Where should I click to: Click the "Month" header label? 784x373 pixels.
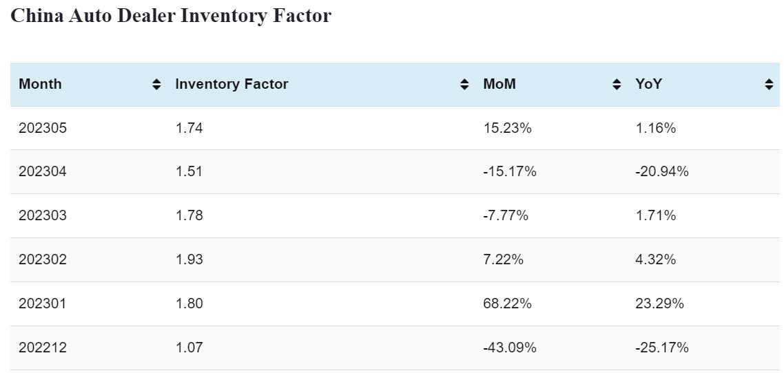pyautogui.click(x=40, y=84)
